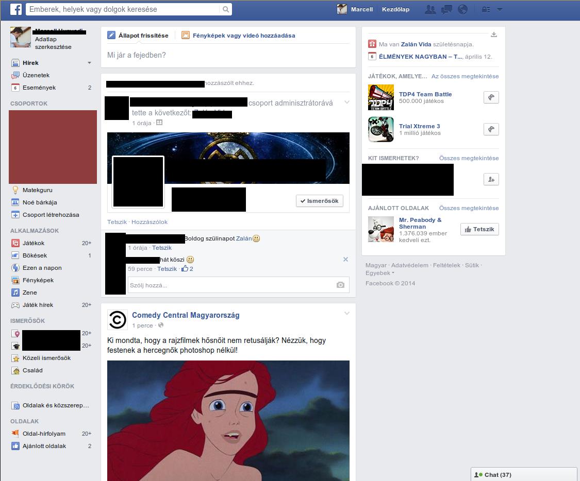Open TDP4 Team Battle game
580x481 pixels.
(425, 94)
